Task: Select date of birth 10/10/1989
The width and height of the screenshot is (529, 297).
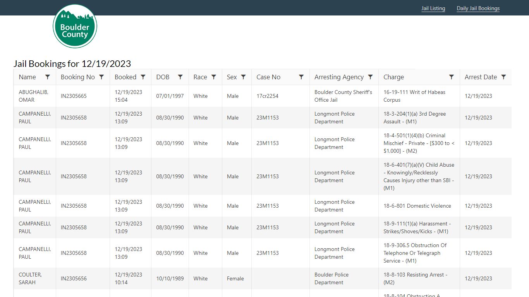Action: 170,278
